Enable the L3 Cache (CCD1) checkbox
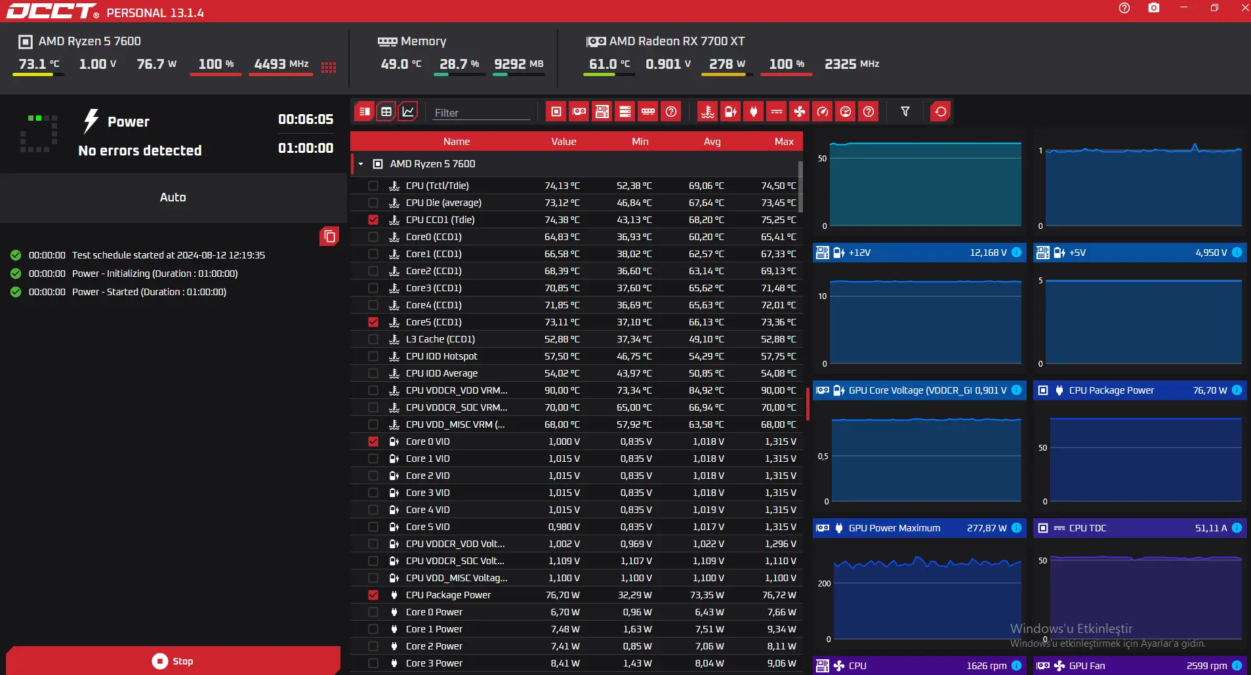Viewport: 1251px width, 675px height. tap(373, 339)
